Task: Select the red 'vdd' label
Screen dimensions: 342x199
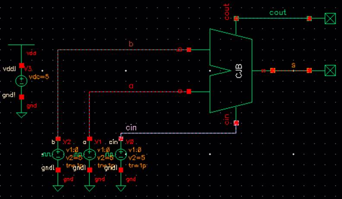Action: pyautogui.click(x=31, y=53)
